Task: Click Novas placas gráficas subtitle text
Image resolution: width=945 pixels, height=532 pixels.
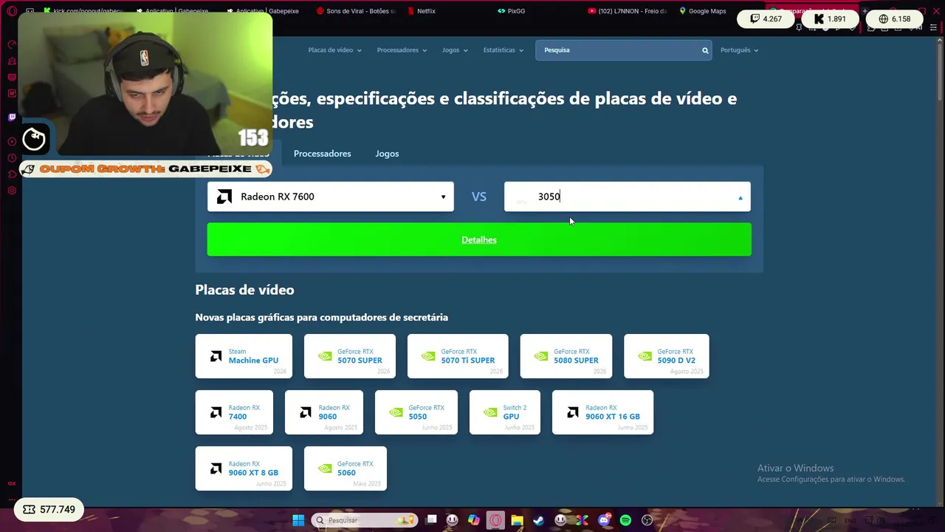Action: 321,317
